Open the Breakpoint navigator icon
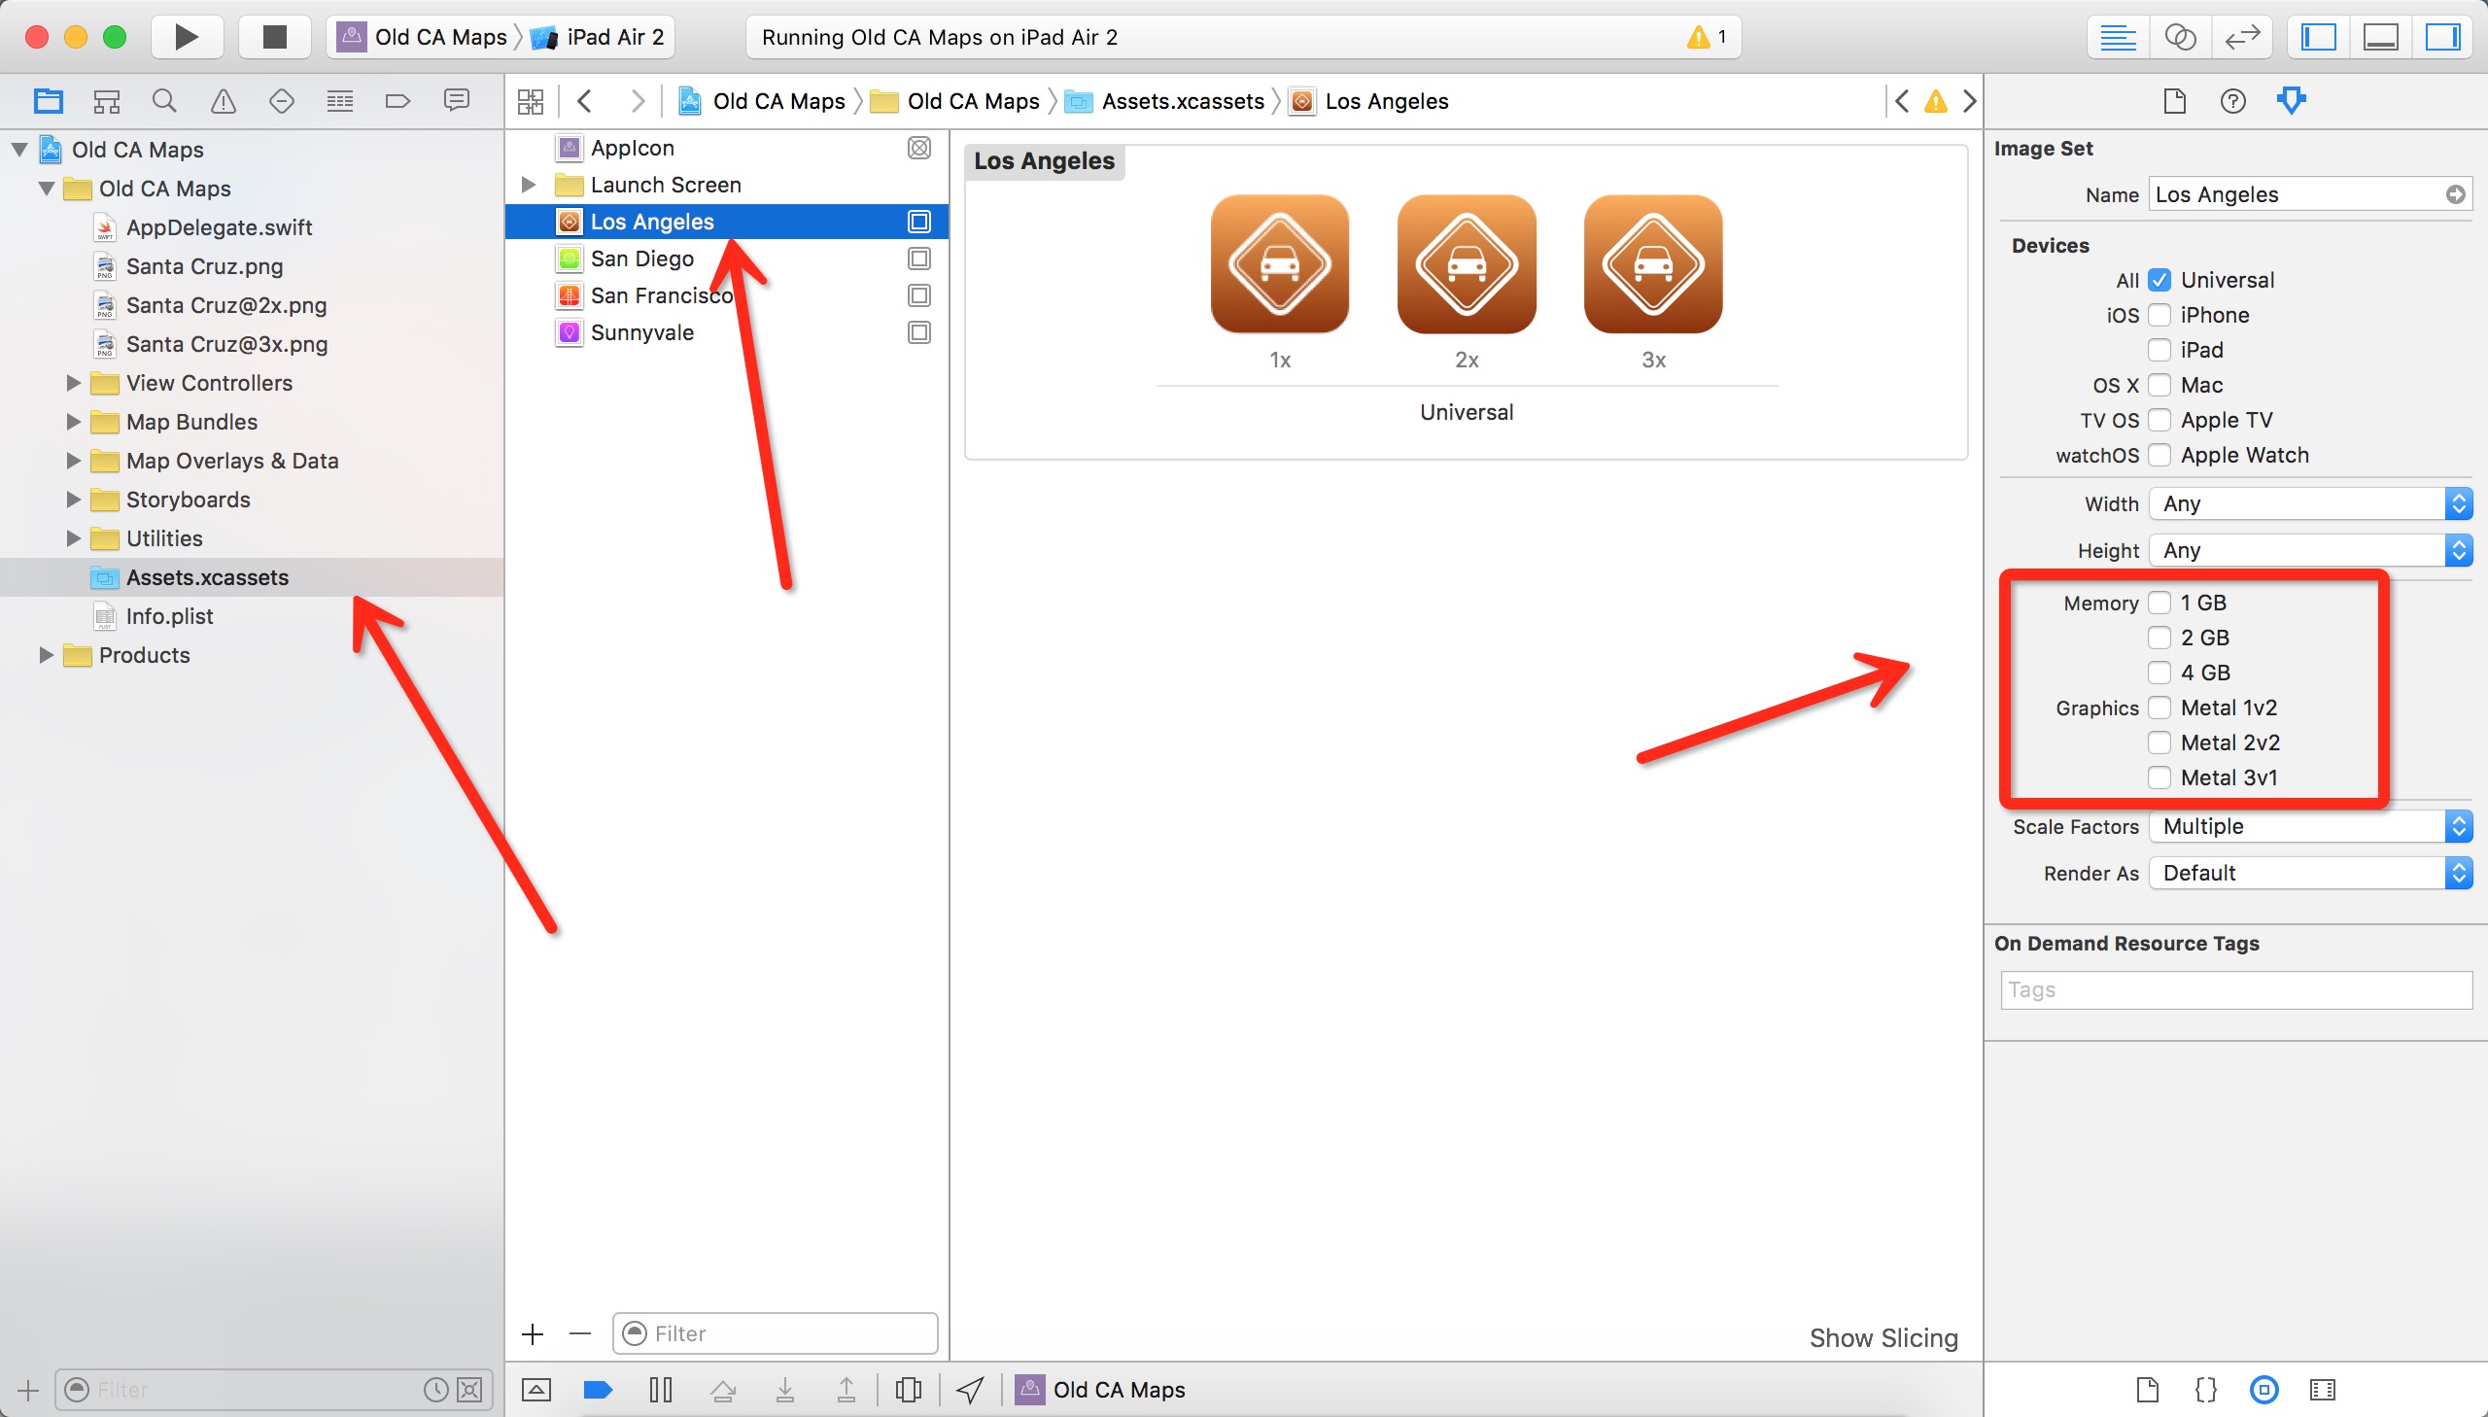Viewport: 2488px width, 1417px height. pos(397,100)
